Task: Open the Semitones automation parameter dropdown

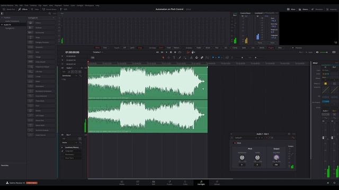Action: (x=70, y=76)
